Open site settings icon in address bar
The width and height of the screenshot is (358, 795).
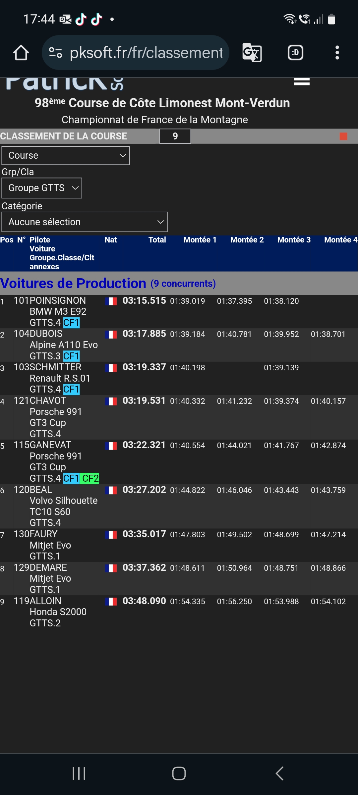tap(55, 53)
